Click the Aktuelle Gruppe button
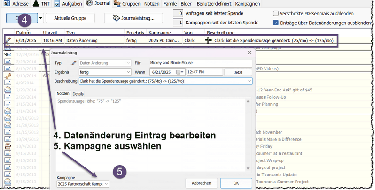The image size is (375, 190). tap(70, 18)
